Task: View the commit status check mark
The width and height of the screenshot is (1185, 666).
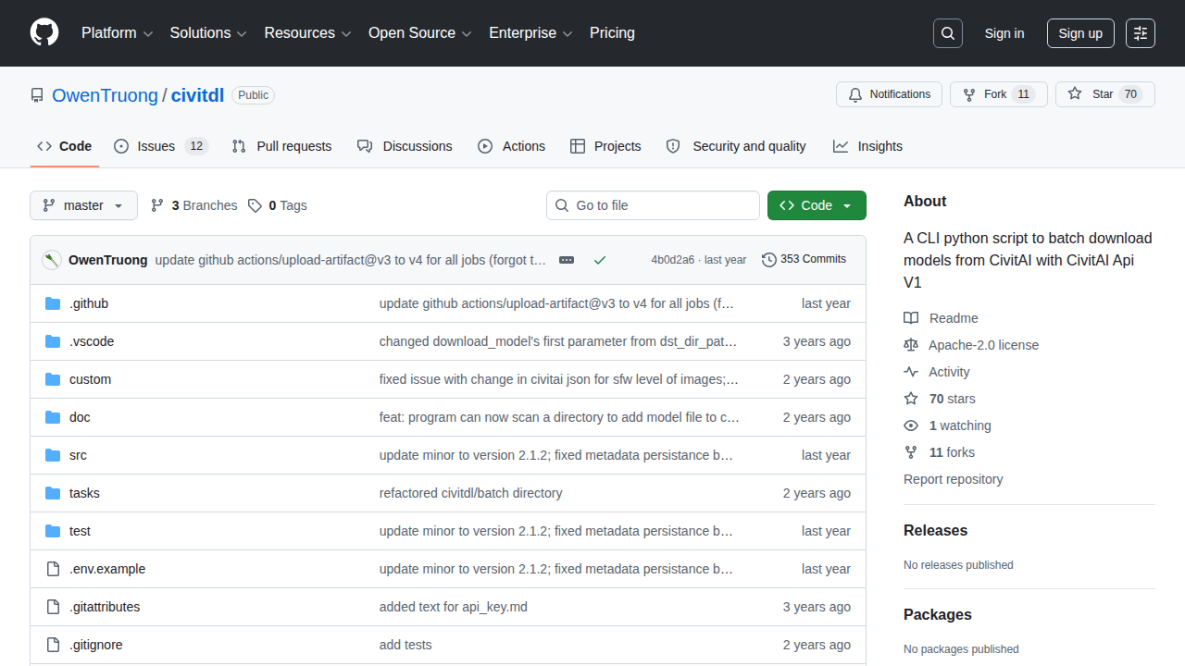Action: (x=600, y=260)
